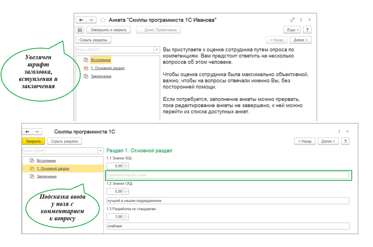Decrease the Знание СКД value with the spinner
Screen dimensions: 373x247
pyautogui.click(x=126, y=193)
